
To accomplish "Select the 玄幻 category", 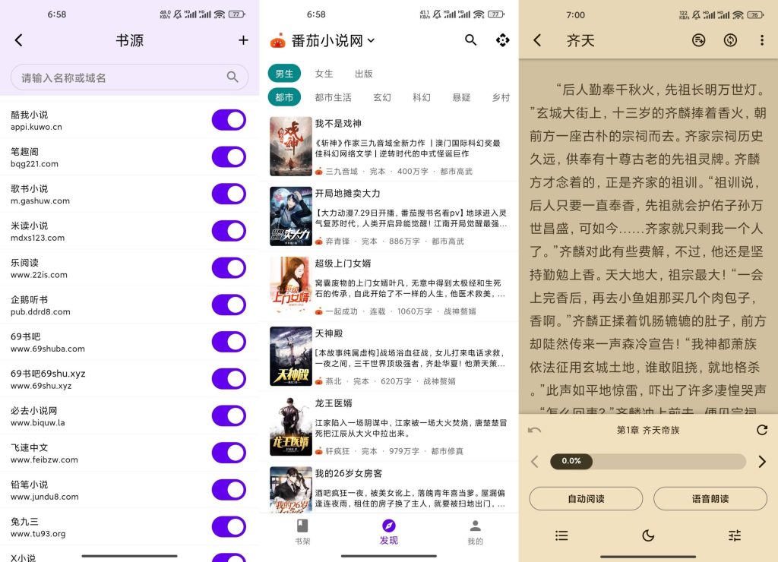I will point(382,97).
